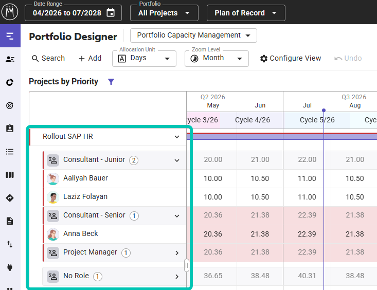
Task: Click Aaliyah Bauer's May value 10.00
Action: (213, 178)
